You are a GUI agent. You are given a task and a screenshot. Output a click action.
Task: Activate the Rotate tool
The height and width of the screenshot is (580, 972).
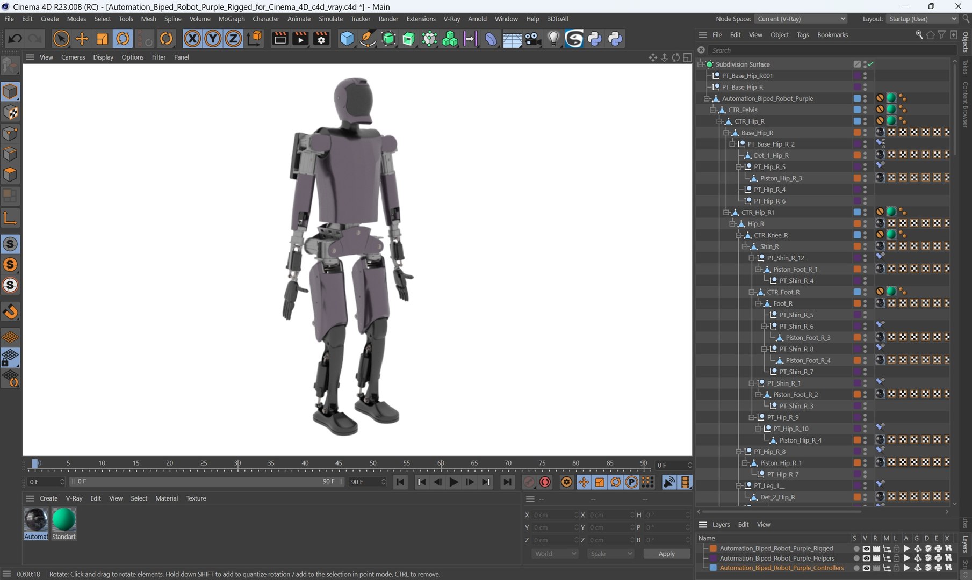123,39
